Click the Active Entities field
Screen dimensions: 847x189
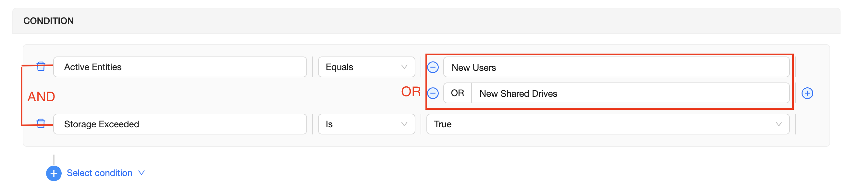180,67
